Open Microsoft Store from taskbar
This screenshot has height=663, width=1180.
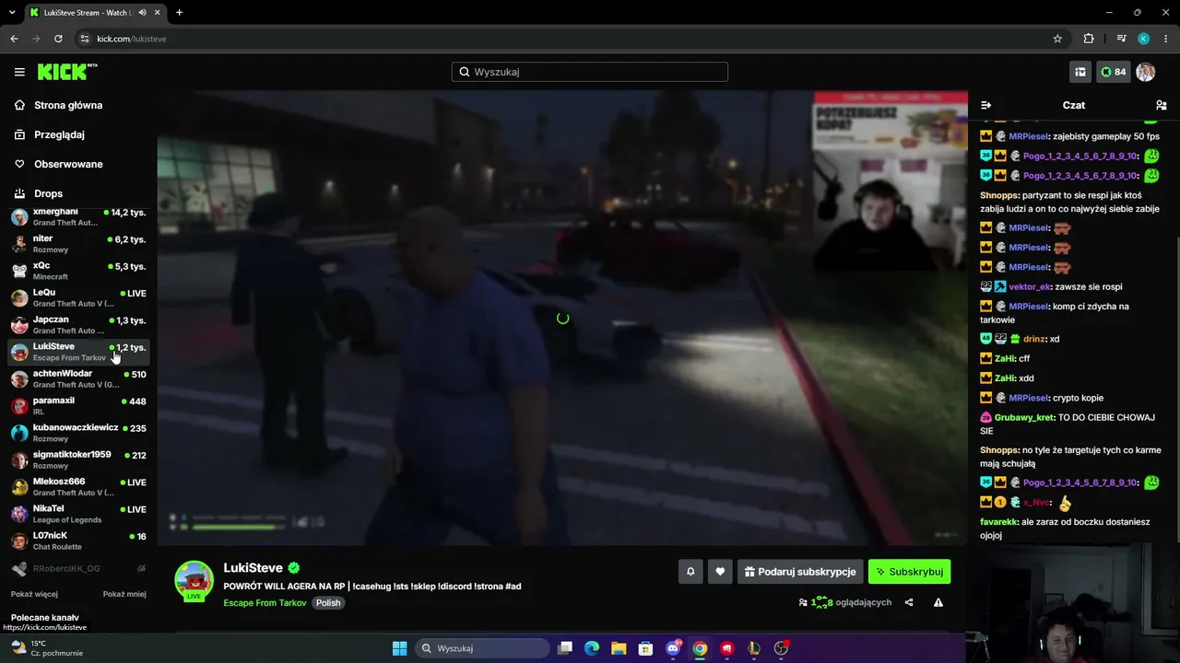coord(645,648)
